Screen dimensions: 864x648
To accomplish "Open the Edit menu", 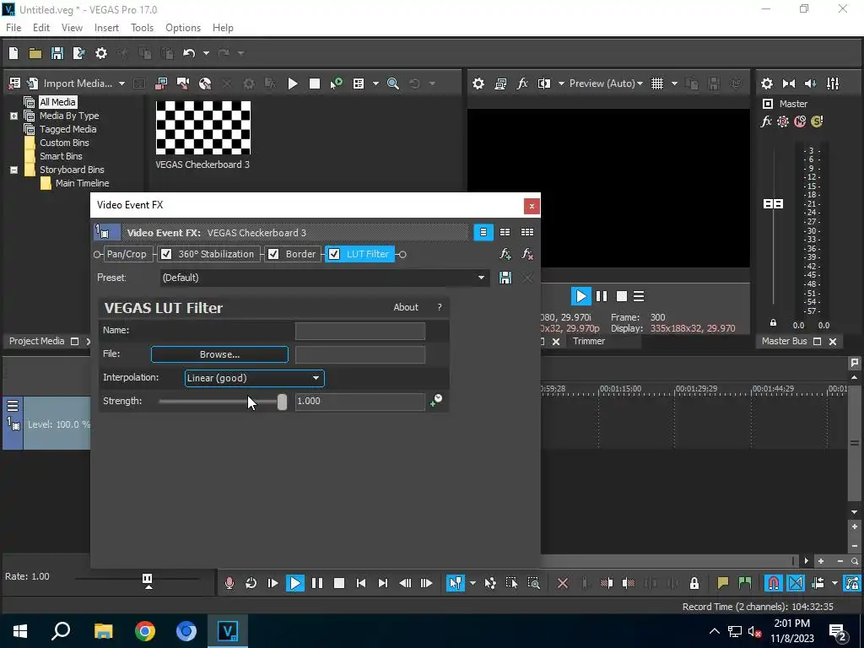I will (41, 28).
